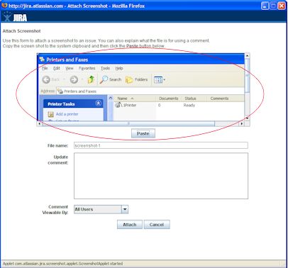
Task: Open the Favorites menu
Action: click(87, 68)
